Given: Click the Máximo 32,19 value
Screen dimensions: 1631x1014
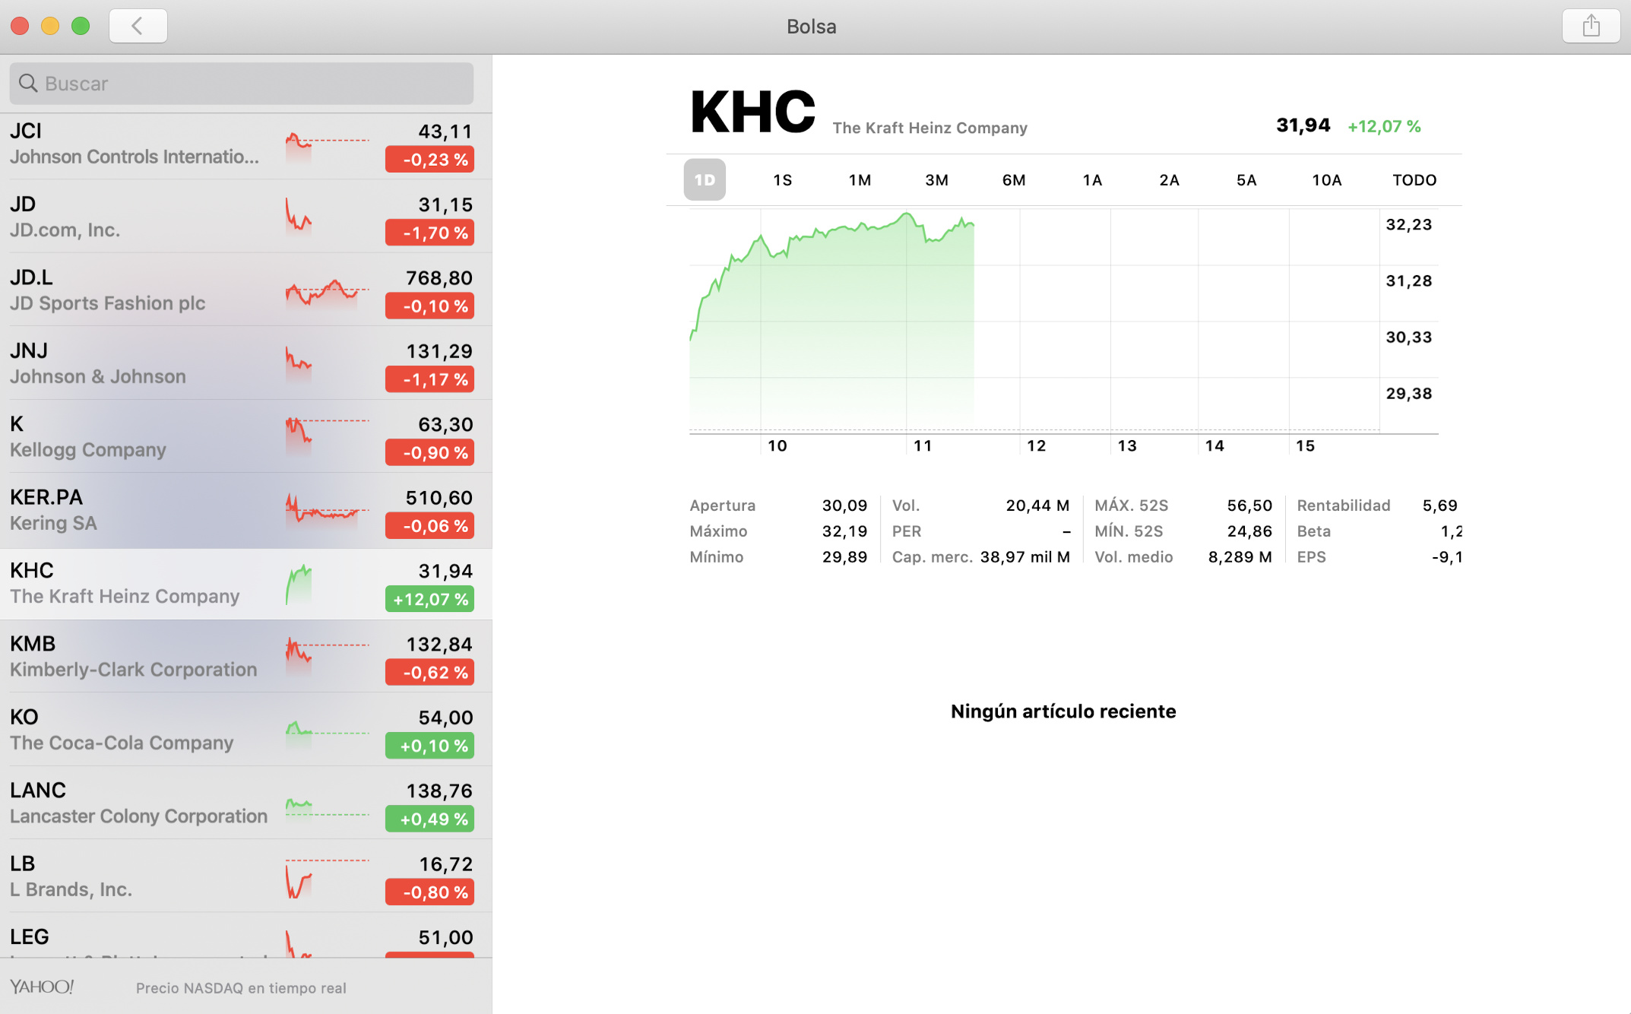Looking at the screenshot, I should pyautogui.click(x=844, y=531).
